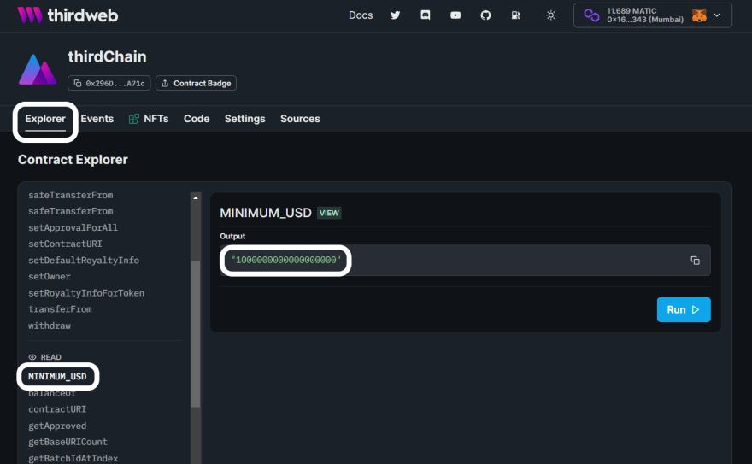The height and width of the screenshot is (464, 752).
Task: Click the 11.689 MATIC wallet balance
Action: 632,10
